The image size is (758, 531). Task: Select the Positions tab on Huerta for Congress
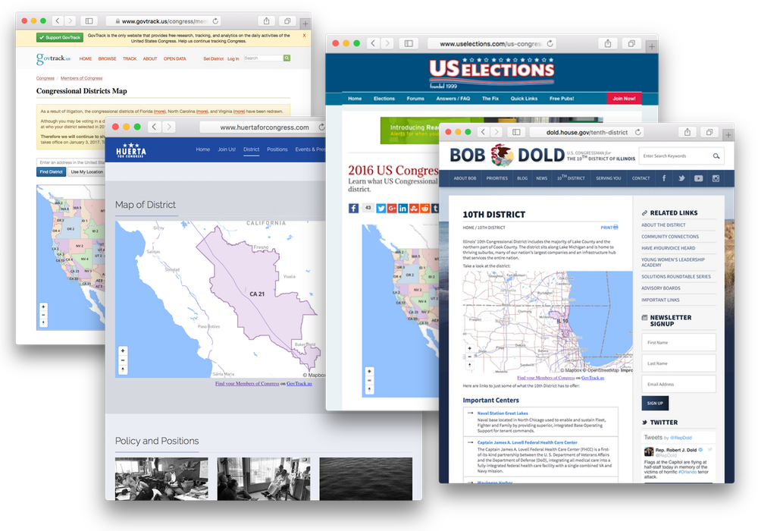coord(277,149)
